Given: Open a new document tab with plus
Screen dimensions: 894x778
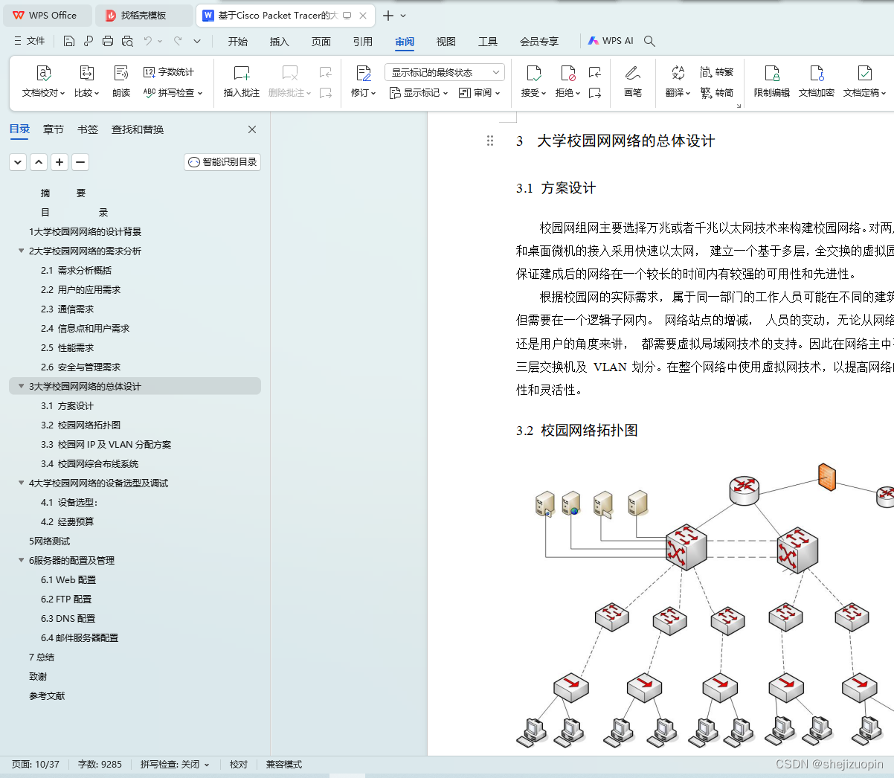Looking at the screenshot, I should pos(388,16).
